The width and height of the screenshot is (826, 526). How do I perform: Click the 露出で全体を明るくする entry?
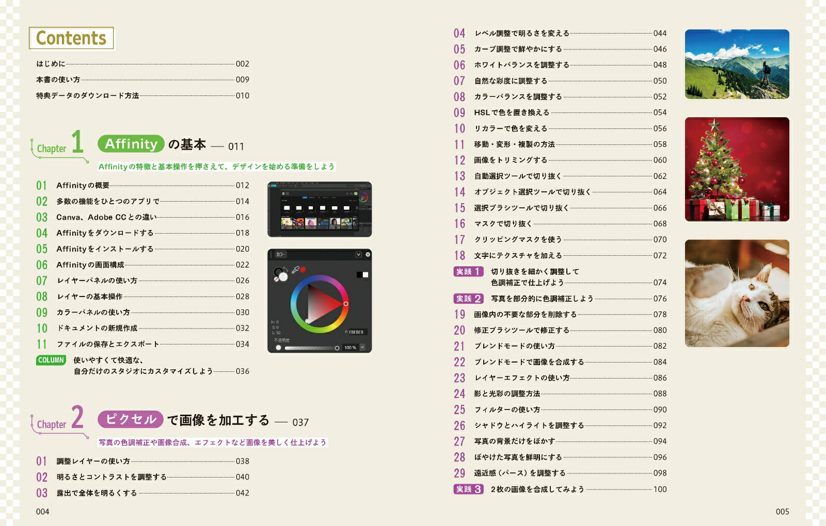point(142,494)
